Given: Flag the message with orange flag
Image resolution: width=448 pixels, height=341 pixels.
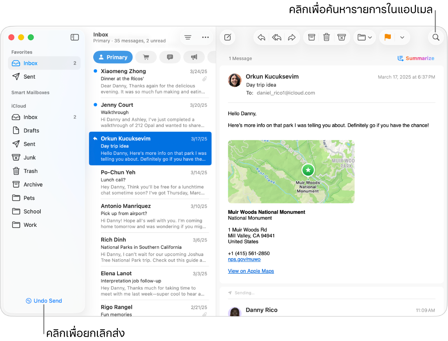Looking at the screenshot, I should (x=387, y=38).
